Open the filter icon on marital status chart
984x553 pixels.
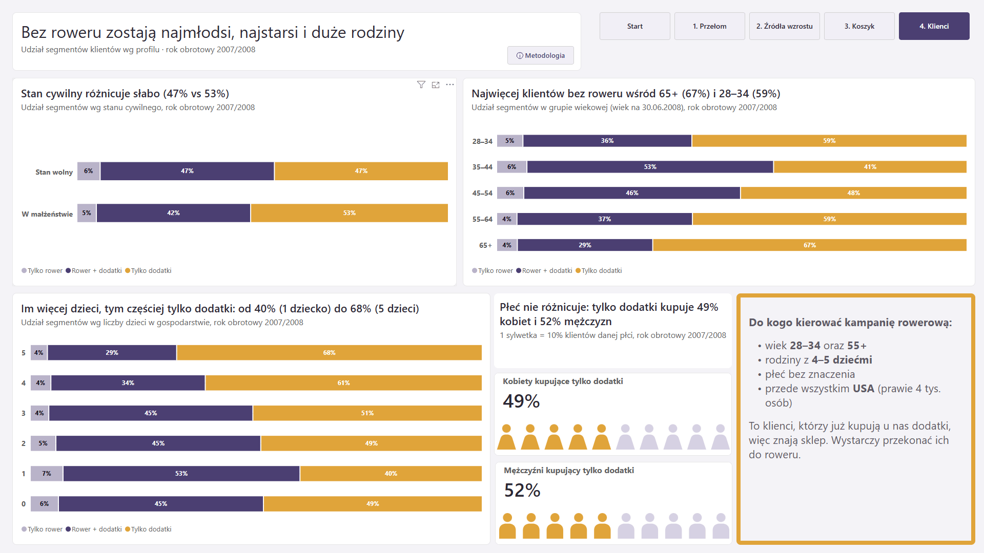pyautogui.click(x=421, y=84)
